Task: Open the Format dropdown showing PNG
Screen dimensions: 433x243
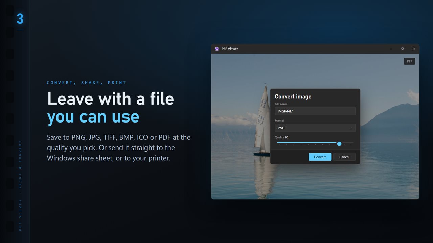Action: tap(315, 128)
